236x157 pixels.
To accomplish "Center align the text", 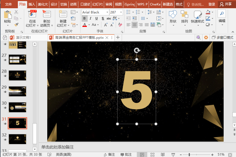I will (135, 25).
